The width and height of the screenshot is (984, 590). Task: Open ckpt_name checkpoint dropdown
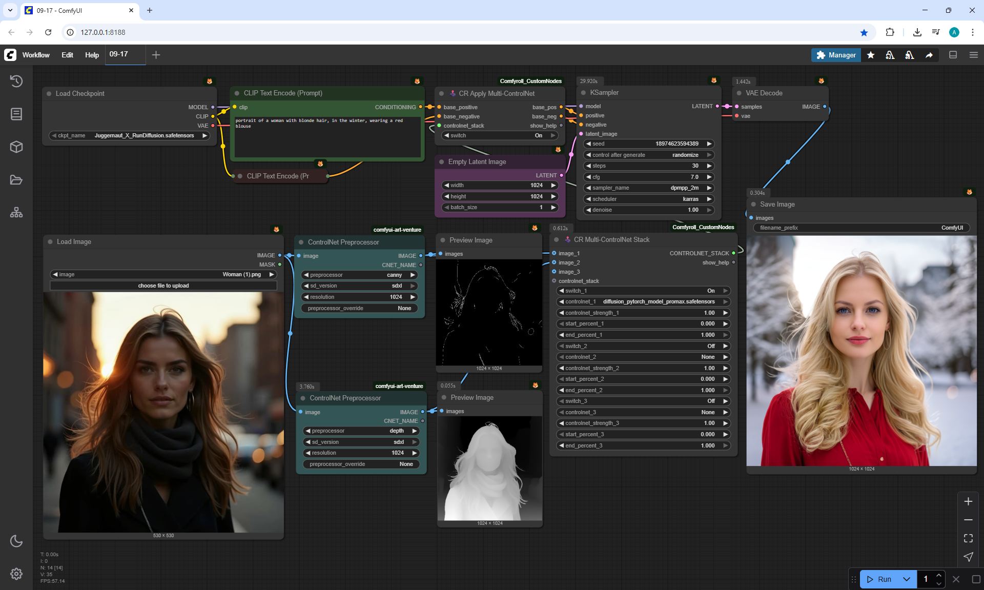click(x=130, y=135)
